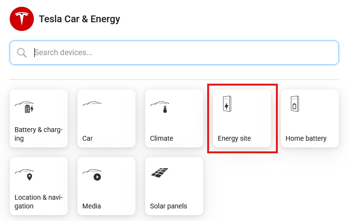Click the magnifying glass search icon
The height and width of the screenshot is (221, 348).
pos(21,53)
